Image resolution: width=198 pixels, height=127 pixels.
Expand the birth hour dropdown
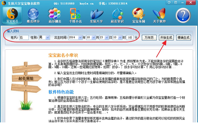[120, 37]
